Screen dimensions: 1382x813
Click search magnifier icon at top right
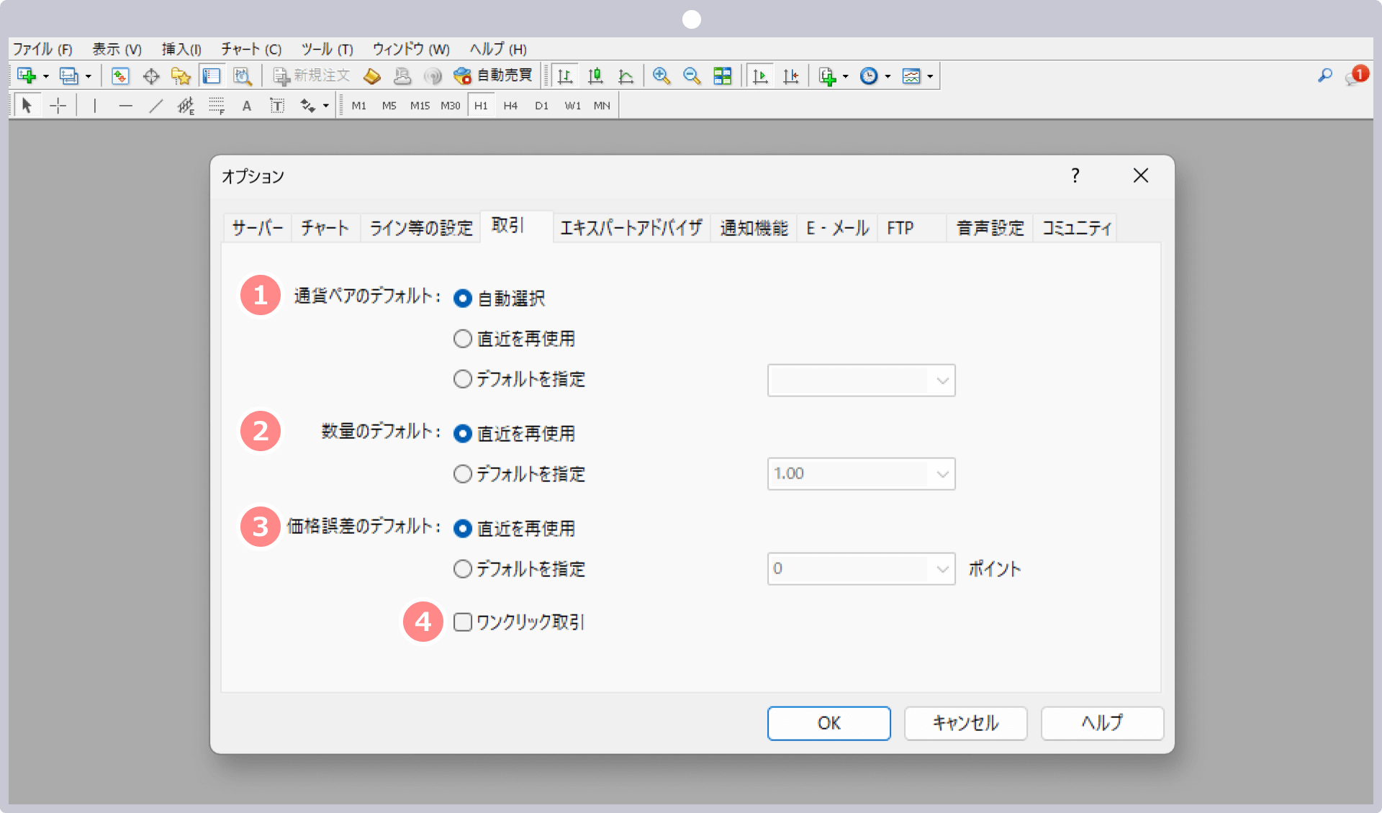coord(1324,75)
